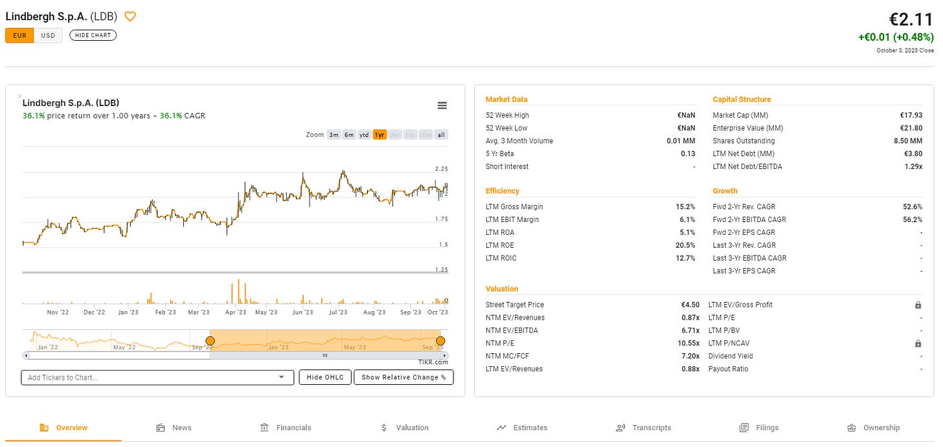Click the left orange range handle
Image resolution: width=943 pixels, height=447 pixels.
click(210, 341)
